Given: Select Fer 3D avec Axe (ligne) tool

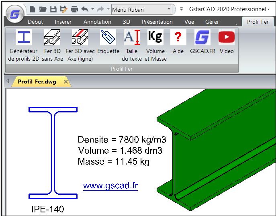Looking at the screenshot, I should point(80,45).
